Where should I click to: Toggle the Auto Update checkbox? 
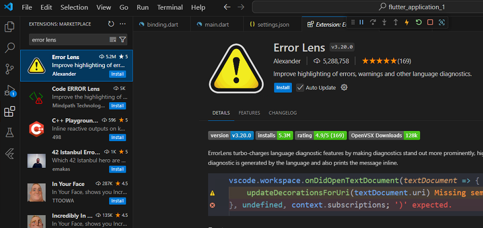tap(300, 88)
